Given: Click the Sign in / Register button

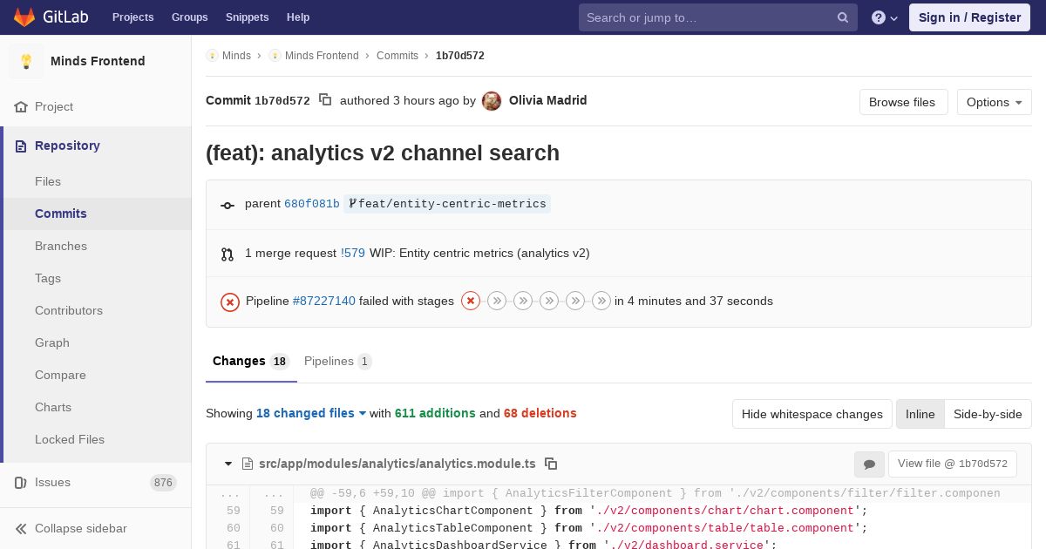Looking at the screenshot, I should pos(970,17).
